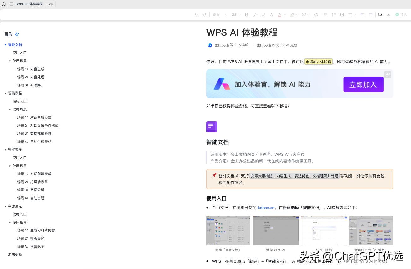The width and height of the screenshot is (411, 269).
Task: Toggle the numbered list formatting
Action: 334,15
